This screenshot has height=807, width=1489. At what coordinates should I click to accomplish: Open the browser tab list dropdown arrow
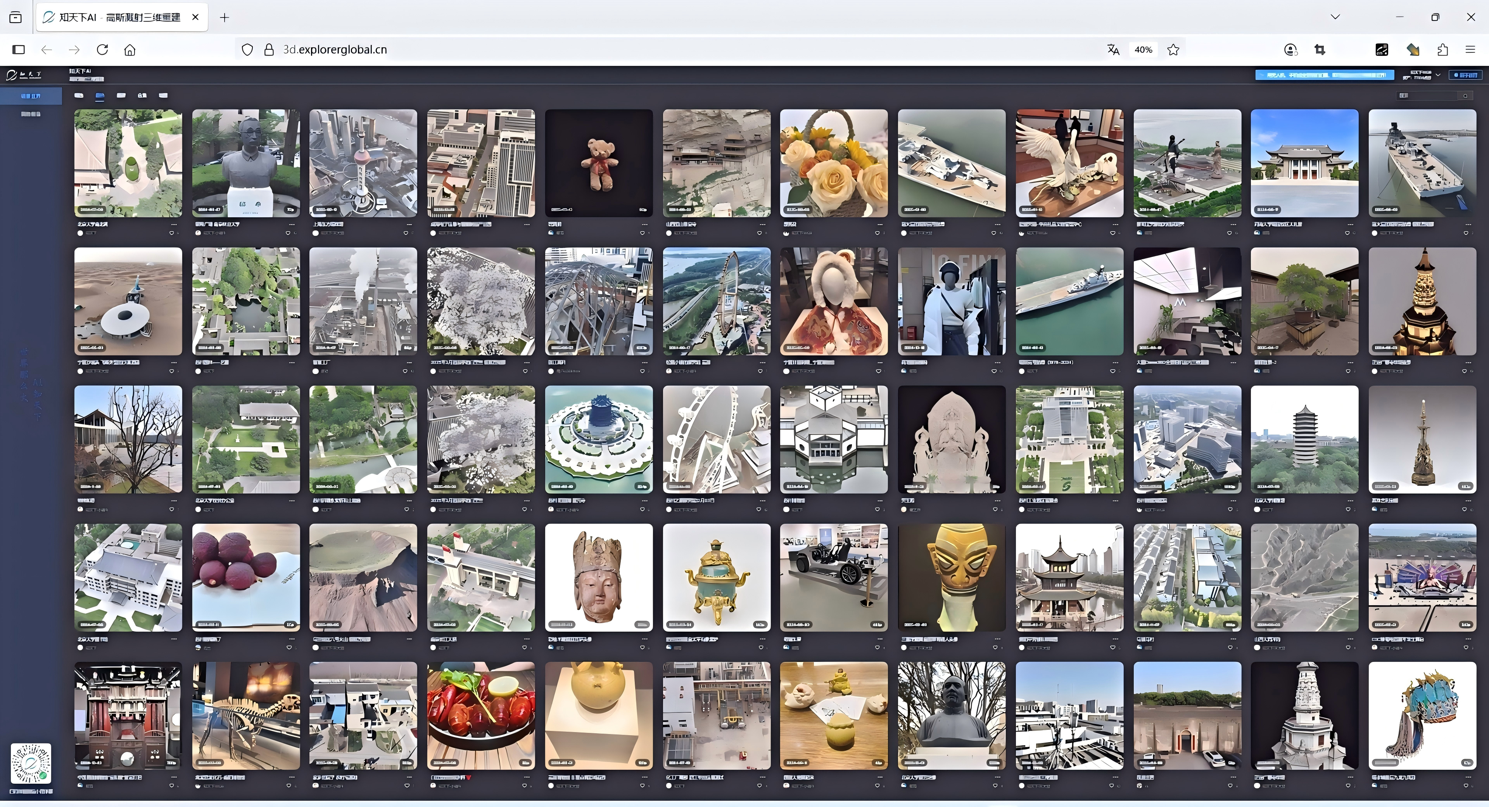point(1335,17)
